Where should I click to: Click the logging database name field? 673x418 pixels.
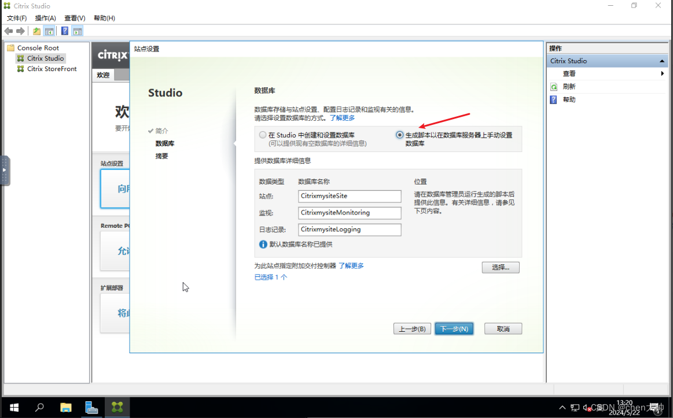tap(350, 230)
